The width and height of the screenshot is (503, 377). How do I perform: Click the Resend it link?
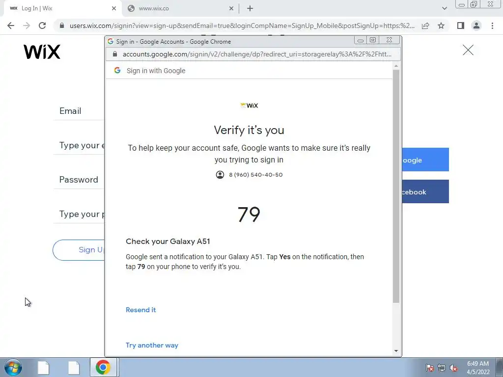tap(141, 310)
